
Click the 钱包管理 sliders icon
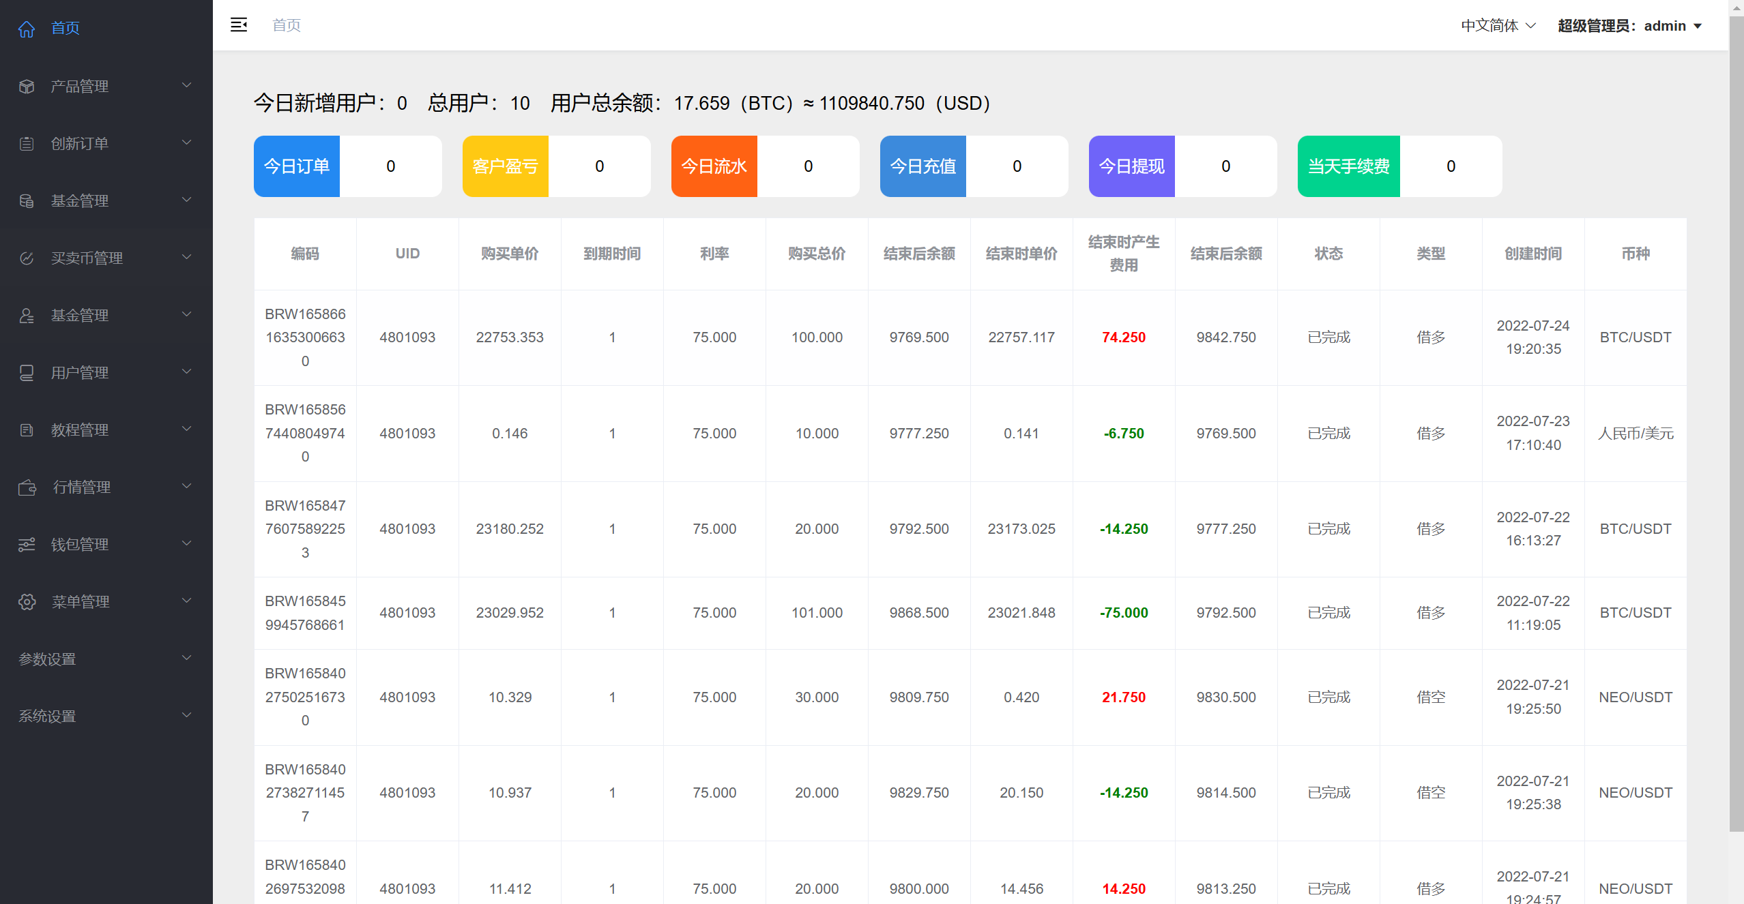(x=27, y=545)
